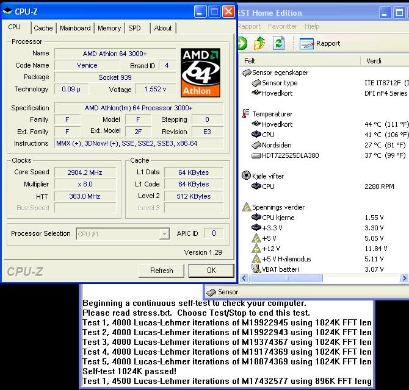This screenshot has width=409, height=390.
Task: Click the +5 V Hvilemodus icon
Action: pos(256,259)
